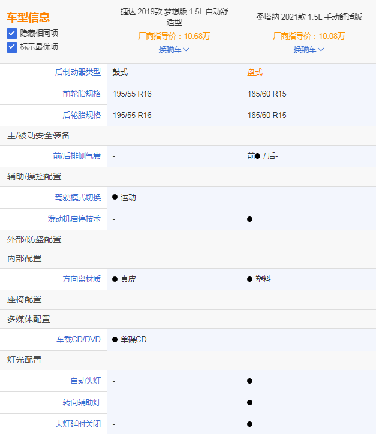Click the 方向盘材质 row label

(x=82, y=279)
